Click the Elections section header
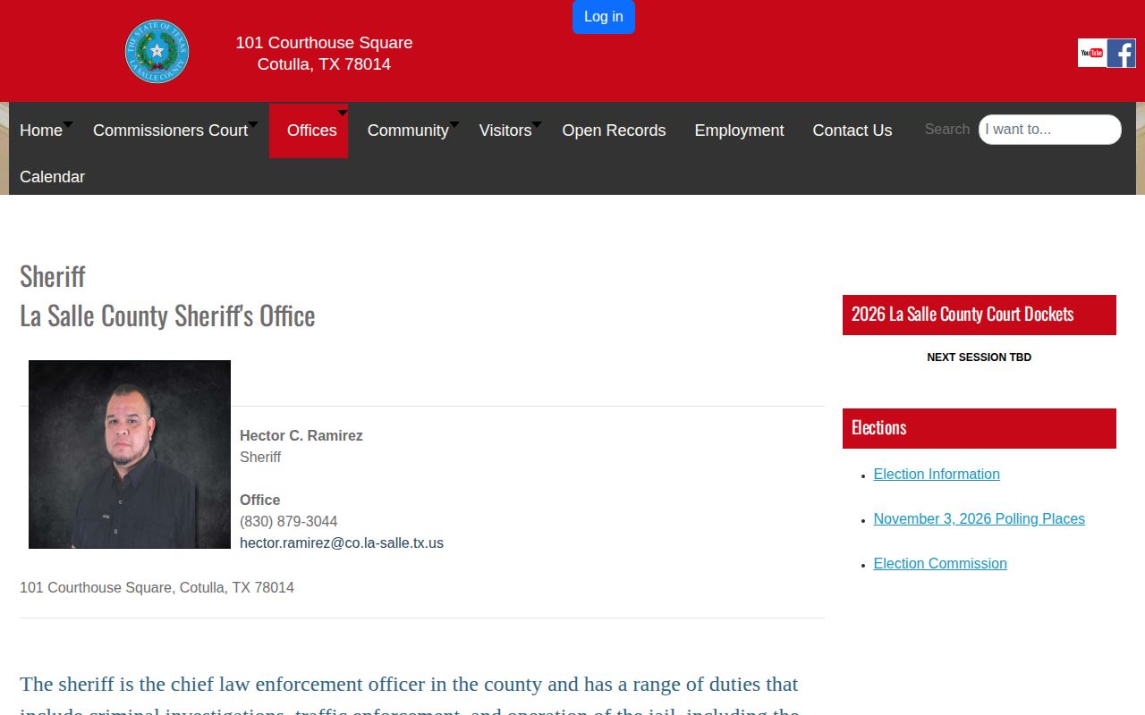The width and height of the screenshot is (1145, 715). tap(980, 428)
